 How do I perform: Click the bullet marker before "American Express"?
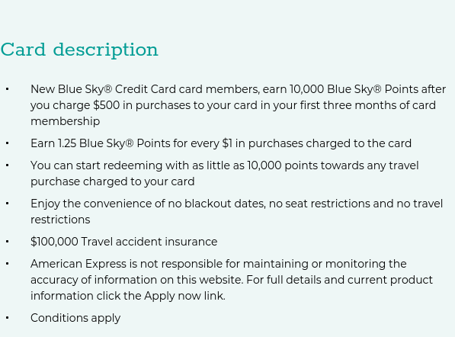pos(8,264)
